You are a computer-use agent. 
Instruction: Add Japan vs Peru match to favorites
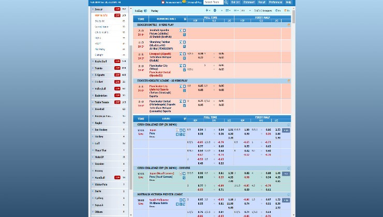tap(184, 130)
